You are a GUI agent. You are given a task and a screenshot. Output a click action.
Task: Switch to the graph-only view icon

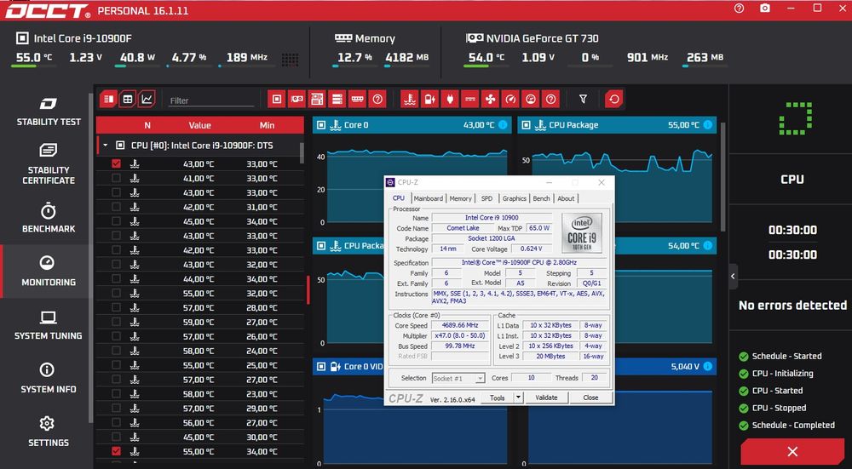click(147, 100)
